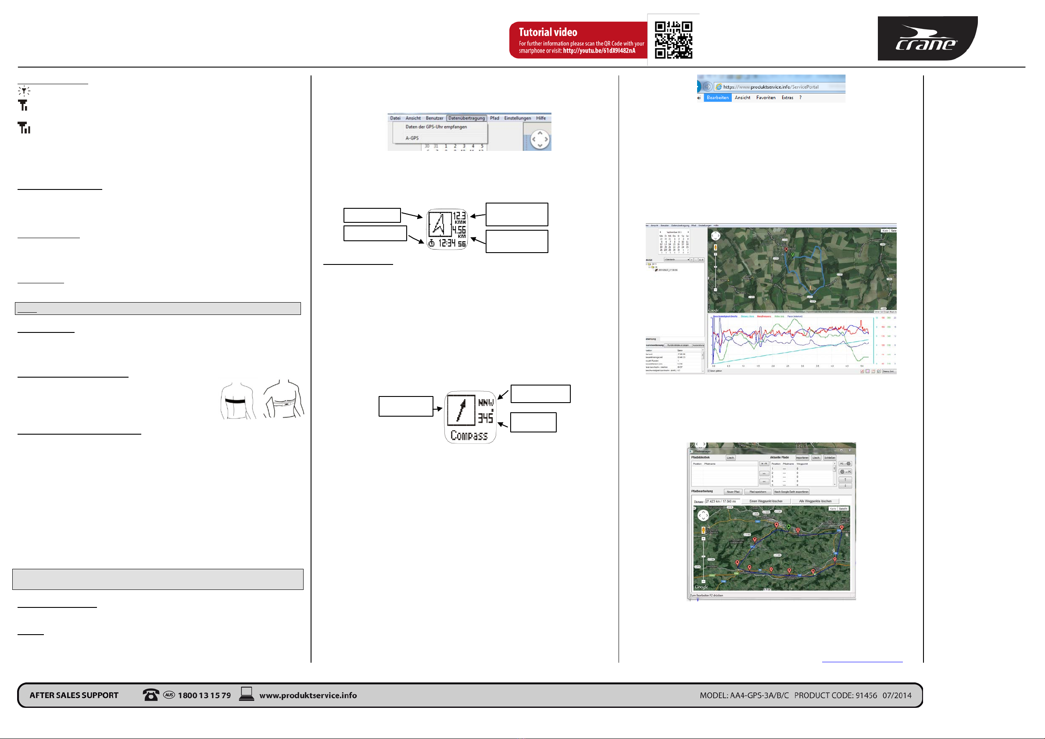Choose Daten der GPS-Uhr empfangen entry
The image size is (1045, 739).
(436, 127)
